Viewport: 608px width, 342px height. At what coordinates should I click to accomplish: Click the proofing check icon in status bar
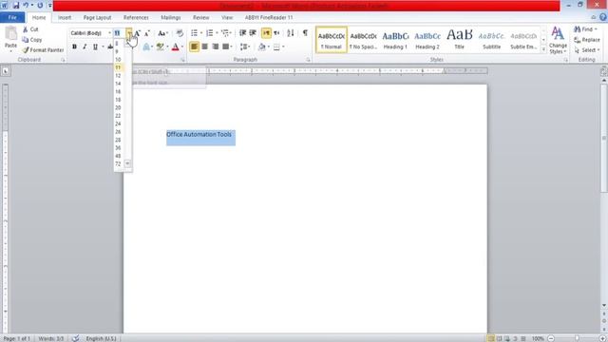76,338
